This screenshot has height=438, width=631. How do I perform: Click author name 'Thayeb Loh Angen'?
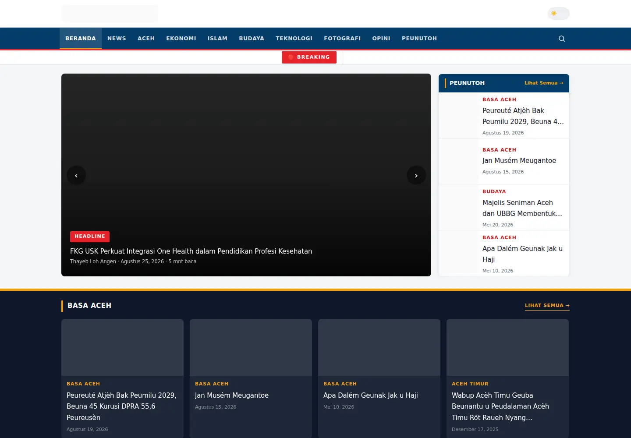[x=93, y=261]
